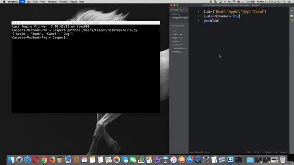
Task: Click the sorted list output in Terminal
Action: 42,34
